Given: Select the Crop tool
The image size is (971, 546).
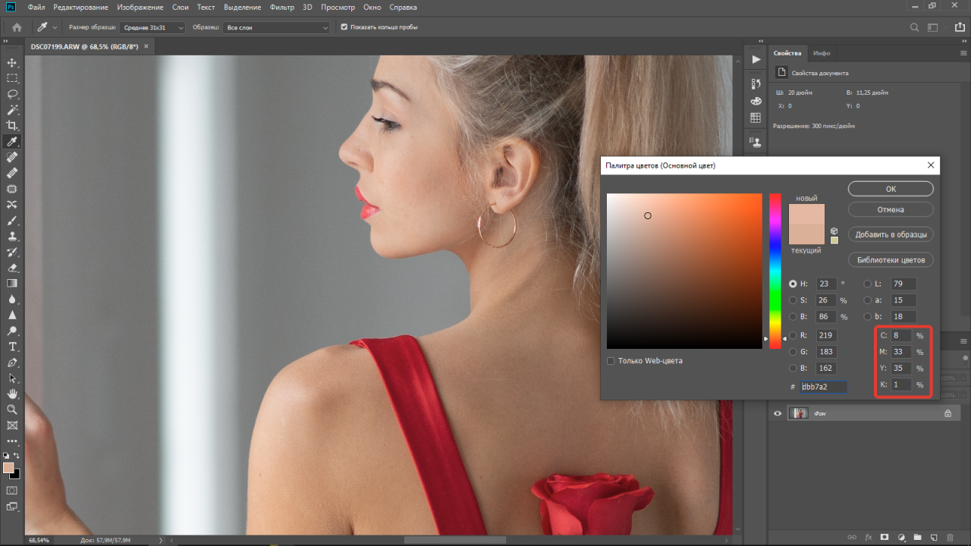Looking at the screenshot, I should pos(12,125).
